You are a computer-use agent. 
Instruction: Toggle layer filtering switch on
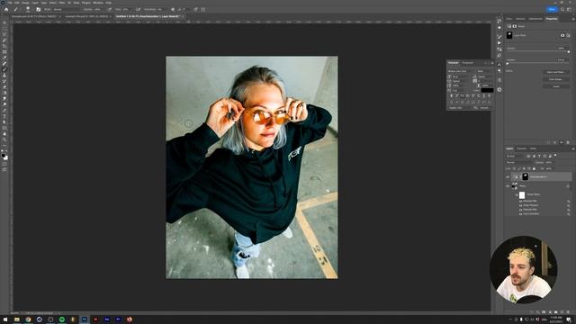[555, 156]
